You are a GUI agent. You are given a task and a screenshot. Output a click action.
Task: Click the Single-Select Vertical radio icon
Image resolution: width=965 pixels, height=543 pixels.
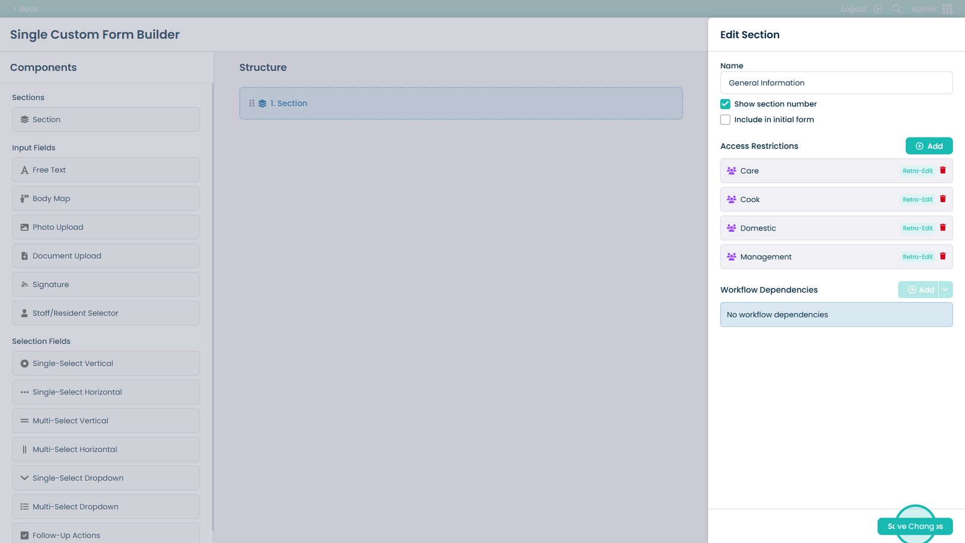click(x=25, y=364)
